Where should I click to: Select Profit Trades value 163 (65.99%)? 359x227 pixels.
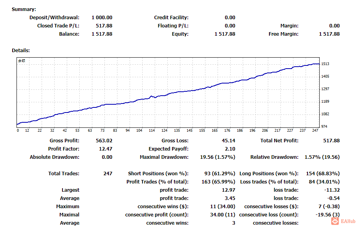pyautogui.click(x=218, y=182)
